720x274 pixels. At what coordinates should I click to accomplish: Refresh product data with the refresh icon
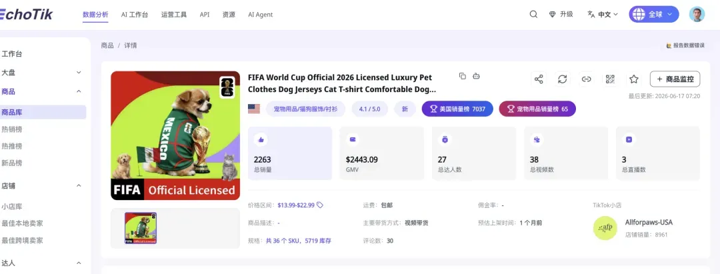pyautogui.click(x=563, y=79)
